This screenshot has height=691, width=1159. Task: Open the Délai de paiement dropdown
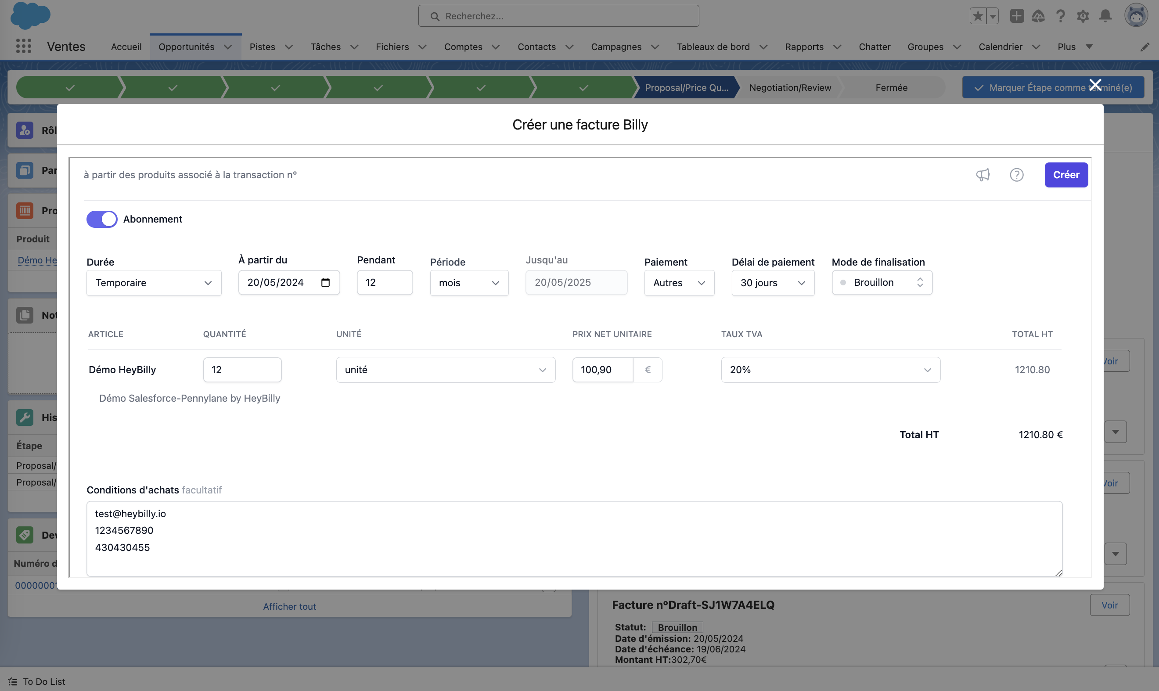click(773, 283)
